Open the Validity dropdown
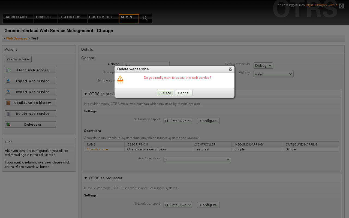Viewport: 349px width, 218px height. click(273, 74)
